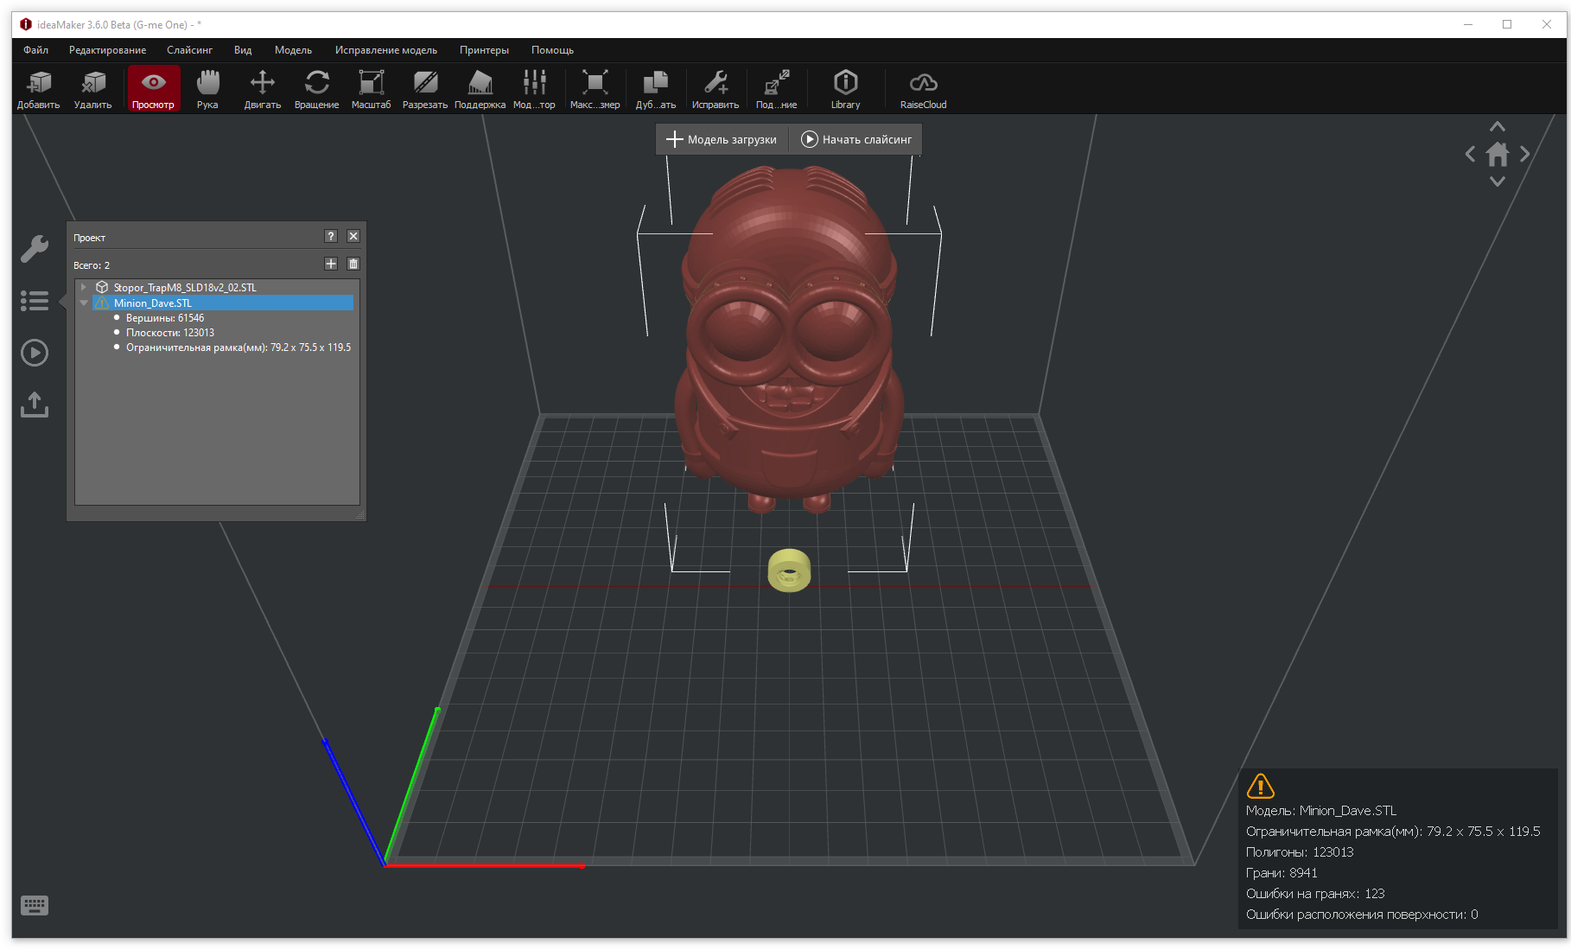Screen dimensions: 1571x950
Task: Click the help button in Проект panel
Action: tap(330, 236)
